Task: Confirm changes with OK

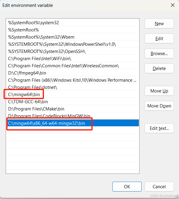Action: [x=127, y=186]
